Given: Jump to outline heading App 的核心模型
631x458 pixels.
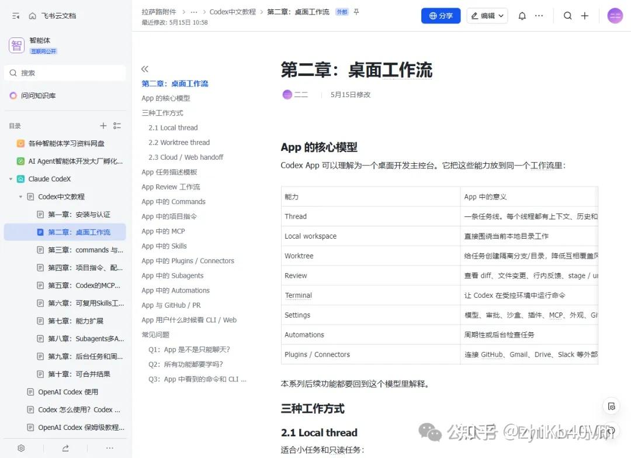Looking at the screenshot, I should pos(166,98).
